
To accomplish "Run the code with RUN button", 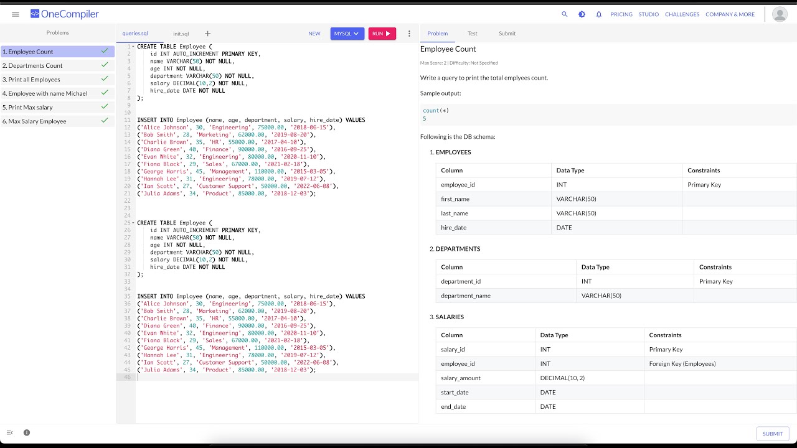I will point(382,34).
